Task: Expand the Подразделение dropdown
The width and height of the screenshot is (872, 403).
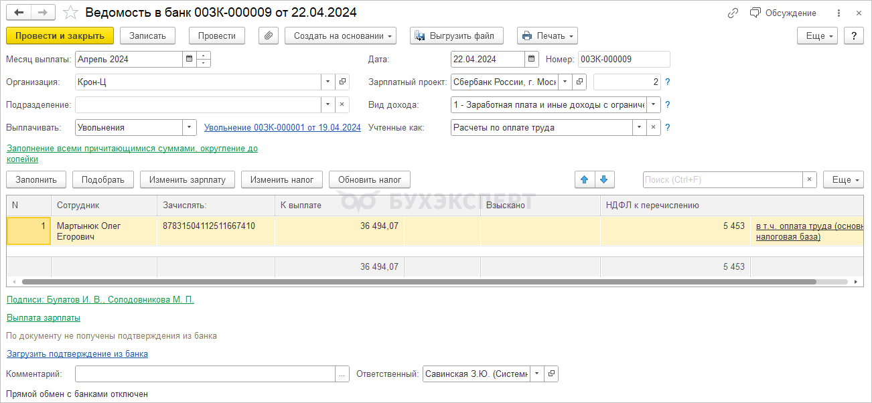Action: 328,104
